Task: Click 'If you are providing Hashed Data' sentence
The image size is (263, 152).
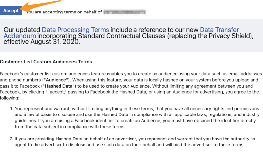Action: (x=135, y=142)
